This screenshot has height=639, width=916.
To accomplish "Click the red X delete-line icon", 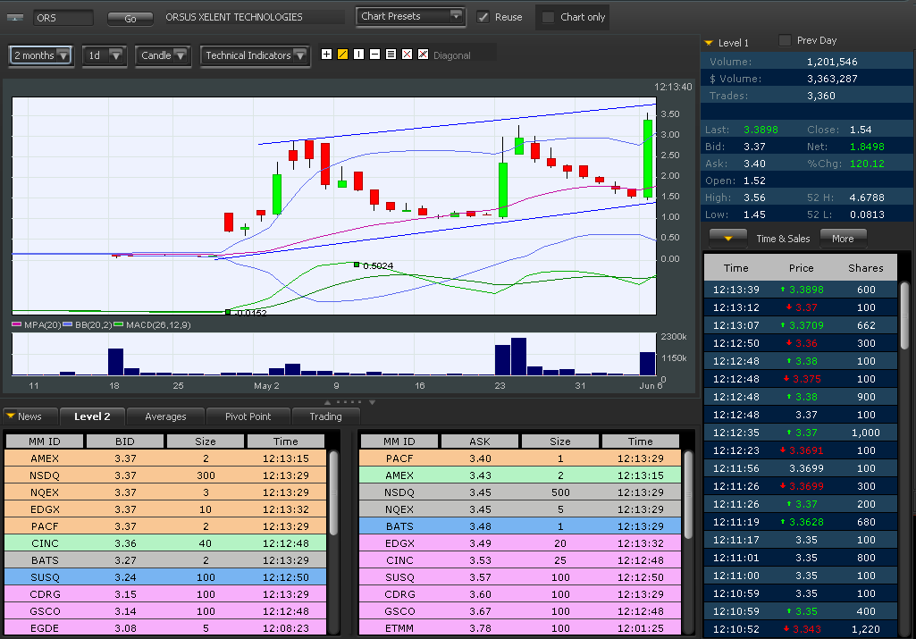I will (x=408, y=55).
